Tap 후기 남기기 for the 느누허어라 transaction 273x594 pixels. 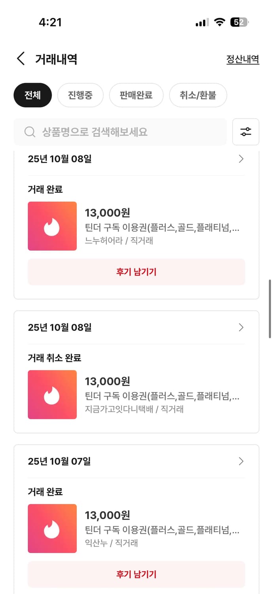(136, 272)
